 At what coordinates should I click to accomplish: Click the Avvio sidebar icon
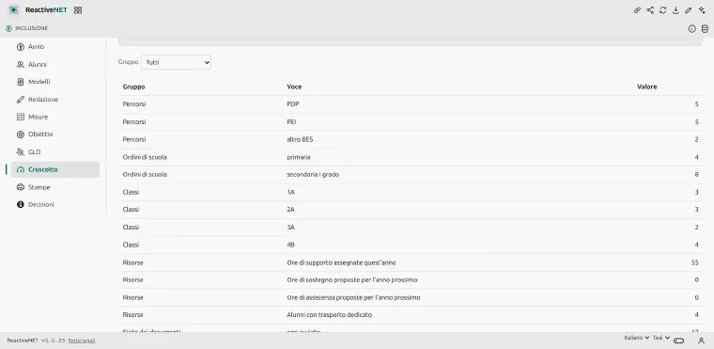click(21, 46)
